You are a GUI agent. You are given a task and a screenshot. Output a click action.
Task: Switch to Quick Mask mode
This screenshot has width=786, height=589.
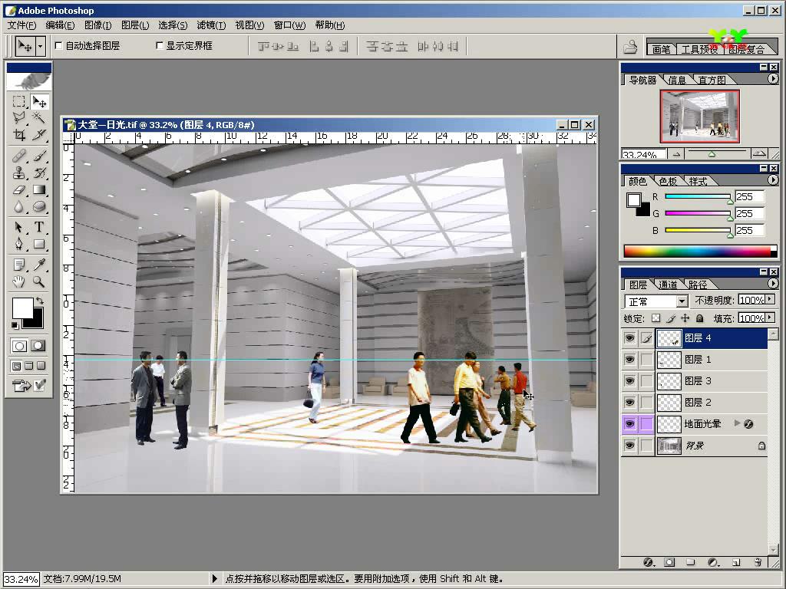click(38, 346)
